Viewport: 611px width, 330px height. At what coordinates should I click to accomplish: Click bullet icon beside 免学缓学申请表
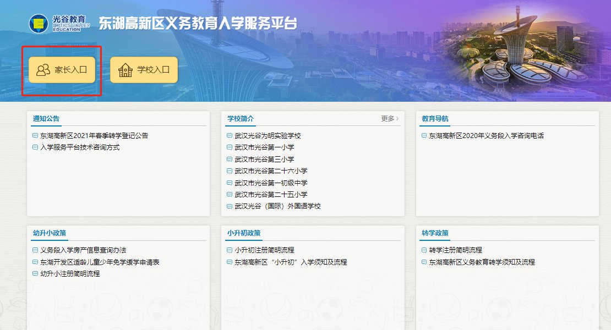pos(35,262)
